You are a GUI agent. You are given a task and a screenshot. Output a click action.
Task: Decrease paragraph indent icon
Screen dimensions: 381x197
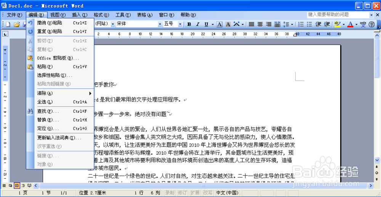click(x=318, y=24)
